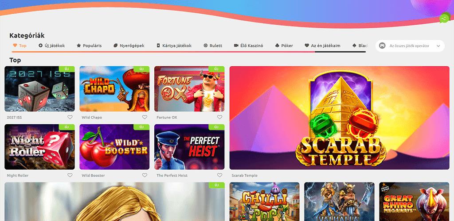Toggle favorite heart for Wild Chapo
The width and height of the screenshot is (454, 221).
pos(145,117)
